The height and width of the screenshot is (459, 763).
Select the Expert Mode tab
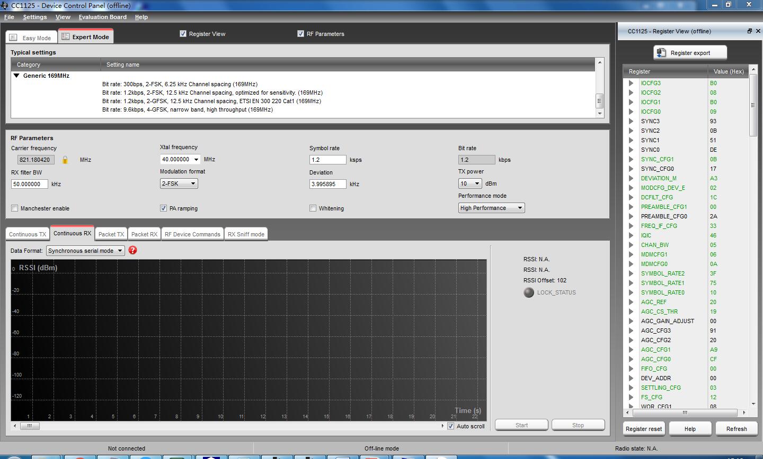tap(86, 36)
